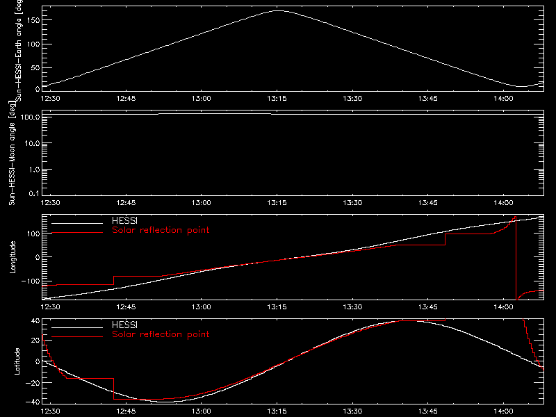
Task: Click '10.0' tick on Sun-HESSI-Moon angle axis
Action: pyautogui.click(x=32, y=143)
